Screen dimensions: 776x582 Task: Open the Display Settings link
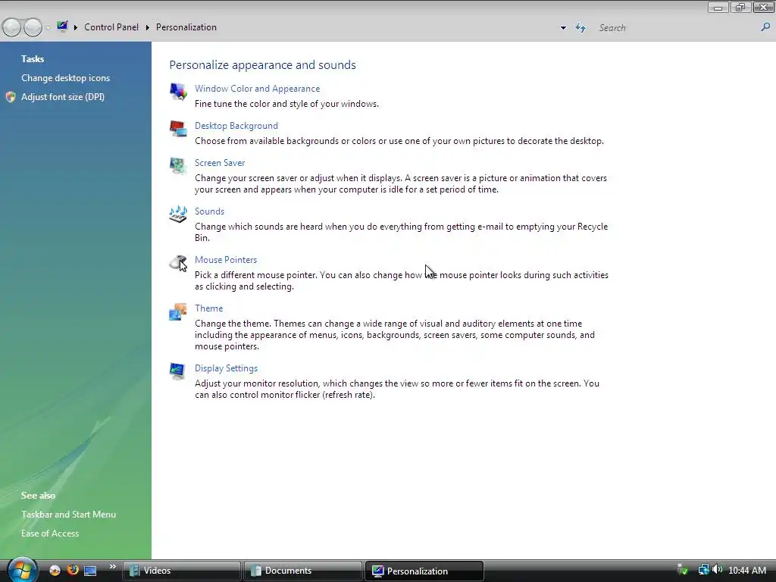click(x=226, y=368)
